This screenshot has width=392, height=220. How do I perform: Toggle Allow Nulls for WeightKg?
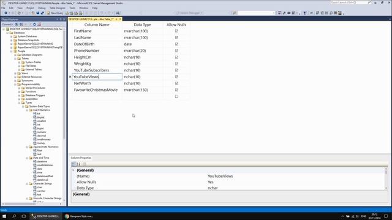pyautogui.click(x=177, y=64)
